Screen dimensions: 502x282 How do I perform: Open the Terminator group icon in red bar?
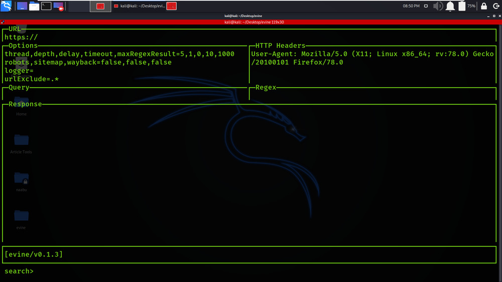(3, 22)
